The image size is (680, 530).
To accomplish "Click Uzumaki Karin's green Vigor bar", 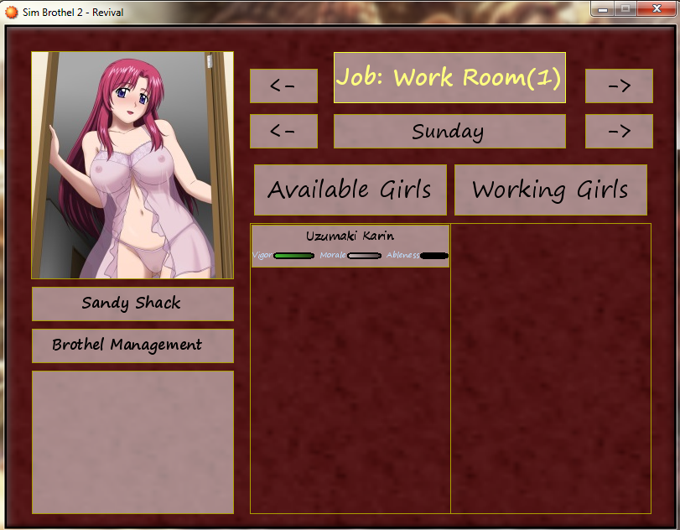I will 294,256.
